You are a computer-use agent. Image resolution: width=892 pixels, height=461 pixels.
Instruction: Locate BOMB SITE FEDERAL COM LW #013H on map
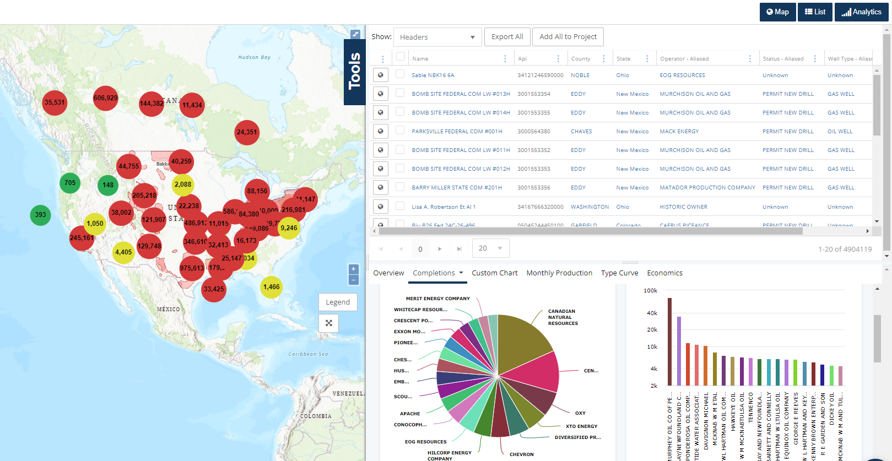point(381,94)
